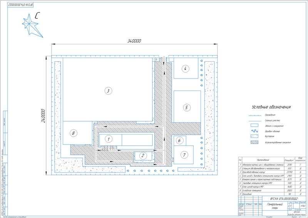Image resolution: width=308 pixels, height=218 pixels.
Task: Click the letter C next to compass
Action: point(37,15)
